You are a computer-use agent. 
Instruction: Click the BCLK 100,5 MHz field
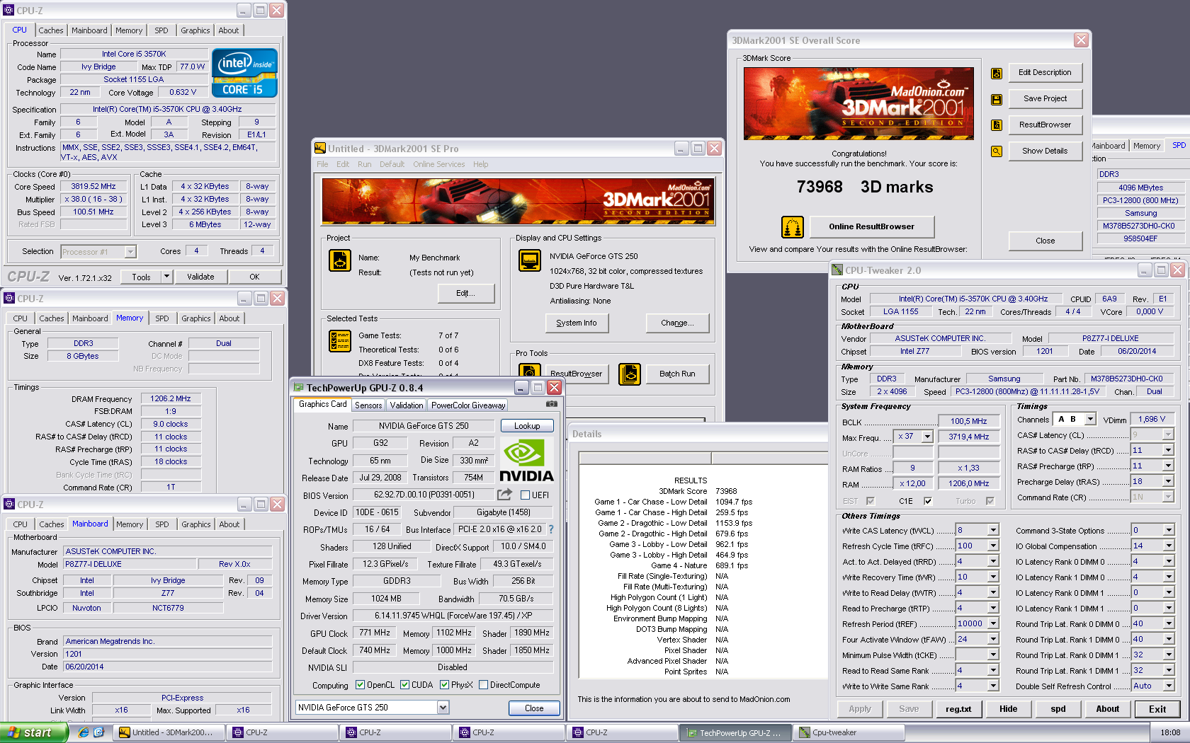coord(969,421)
